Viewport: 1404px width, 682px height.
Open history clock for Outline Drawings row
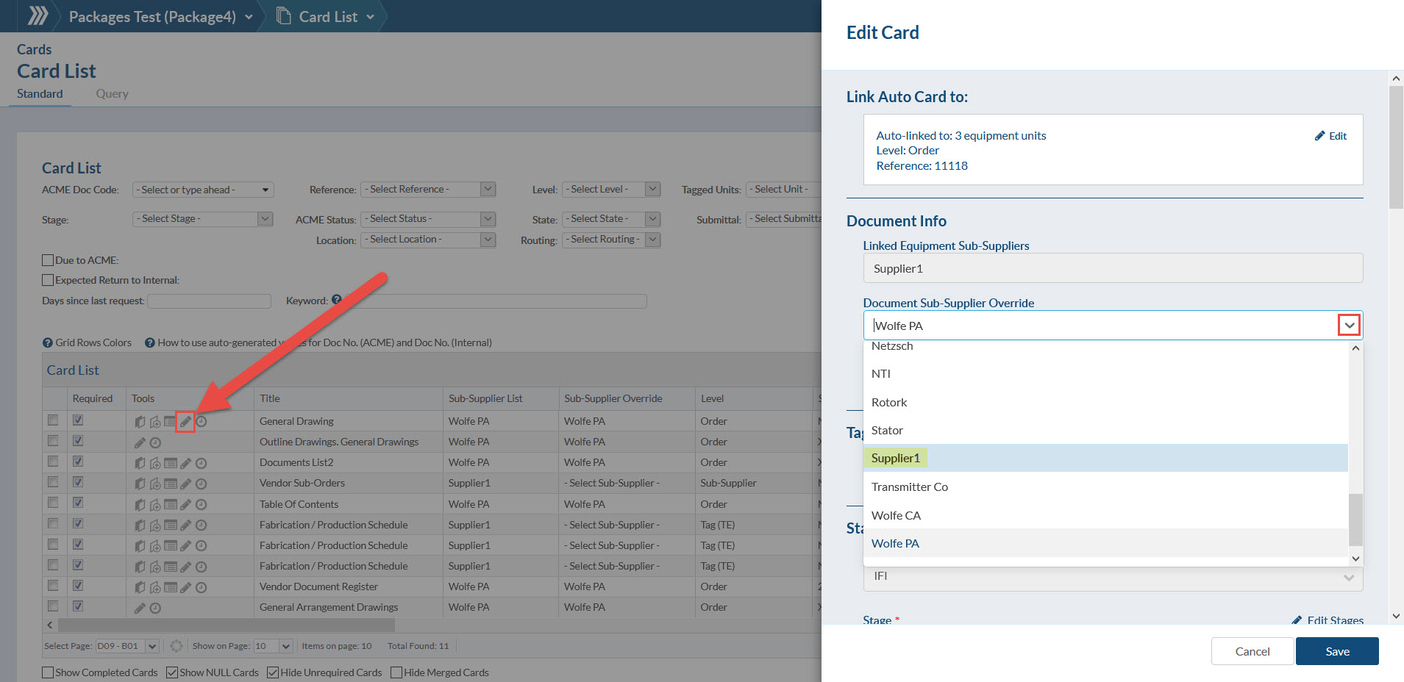[155, 442]
